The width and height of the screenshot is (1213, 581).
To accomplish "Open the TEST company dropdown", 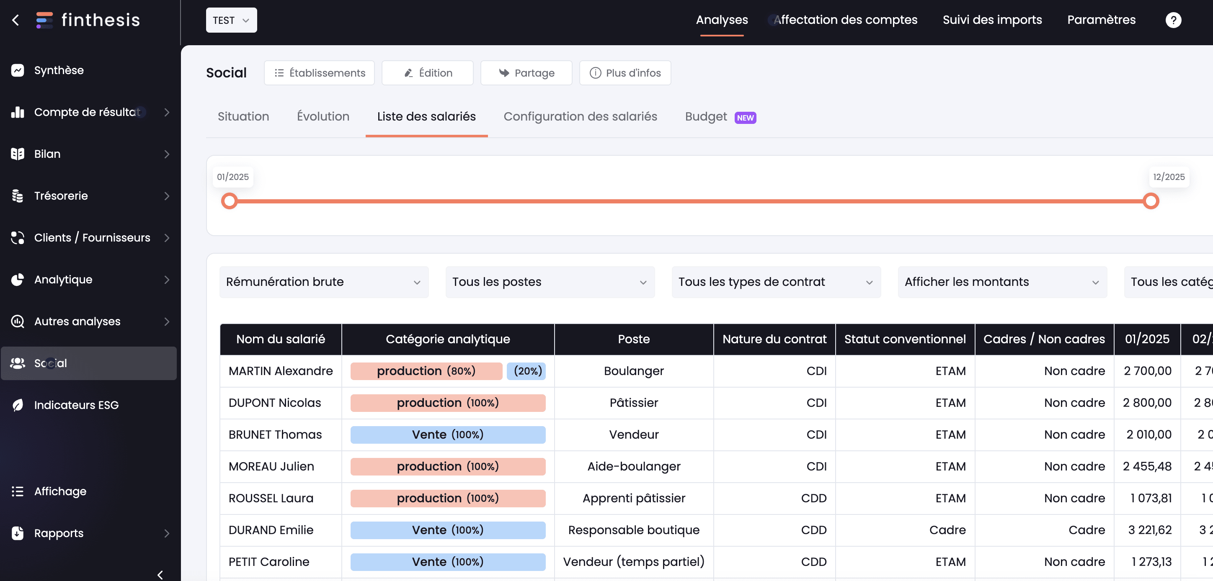I will [231, 20].
